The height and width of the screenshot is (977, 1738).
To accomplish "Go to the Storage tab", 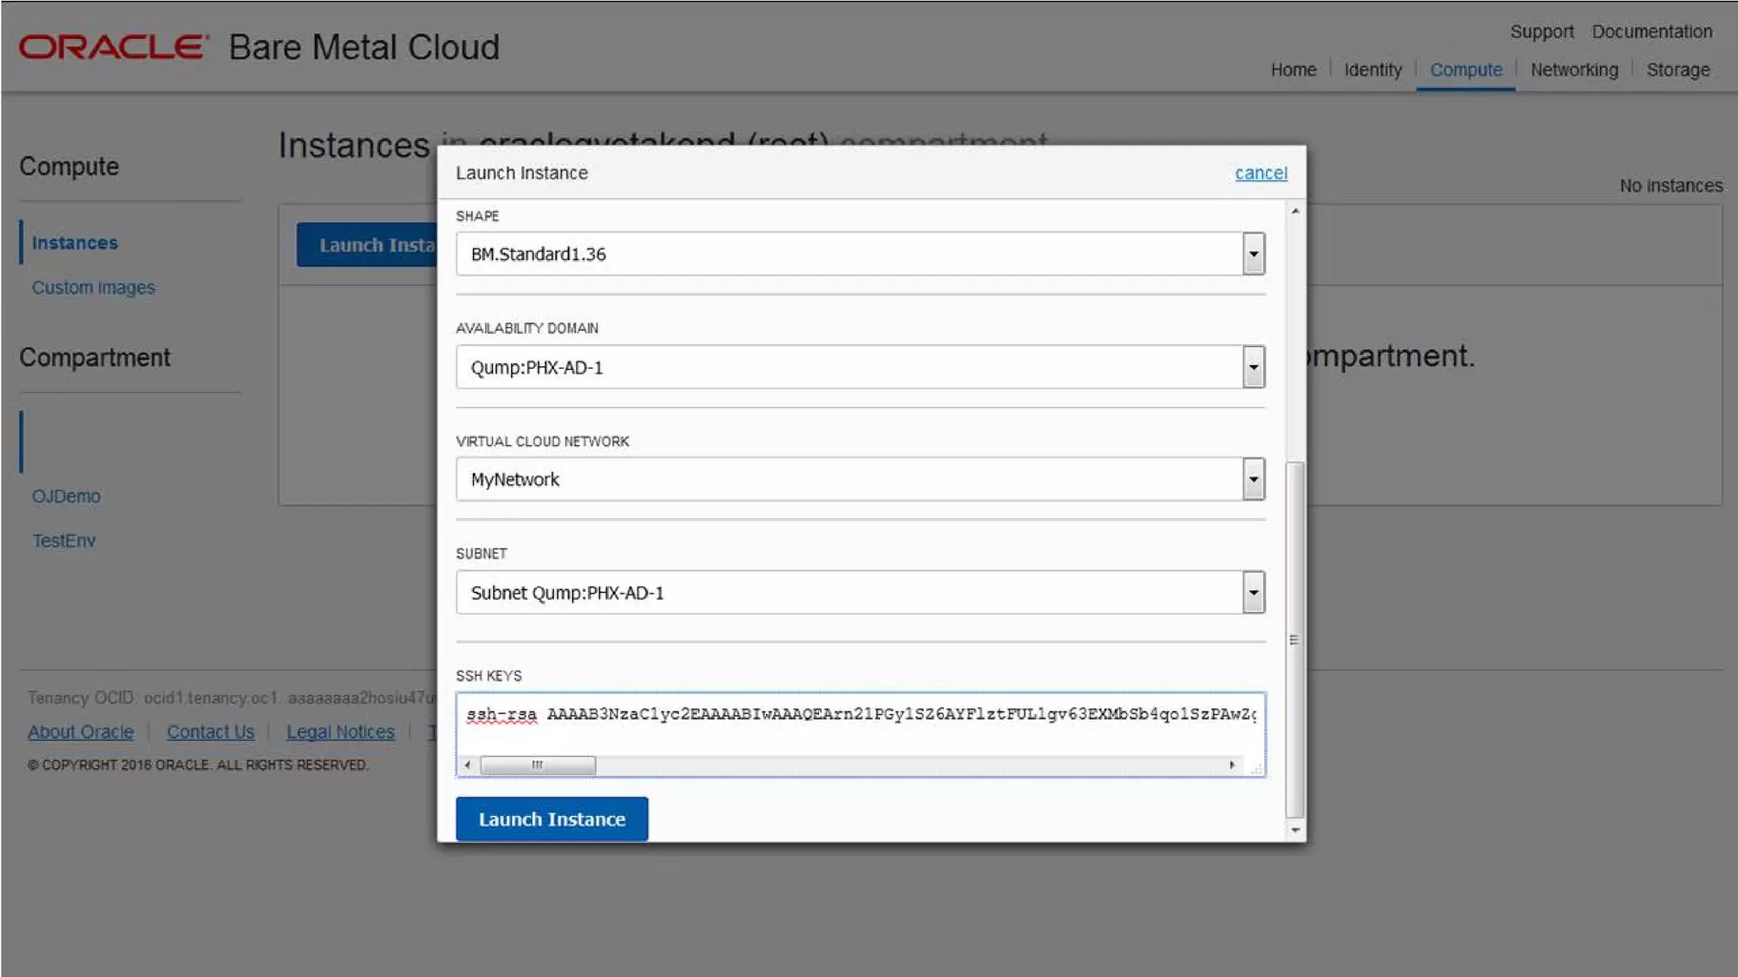I will pyautogui.click(x=1678, y=70).
